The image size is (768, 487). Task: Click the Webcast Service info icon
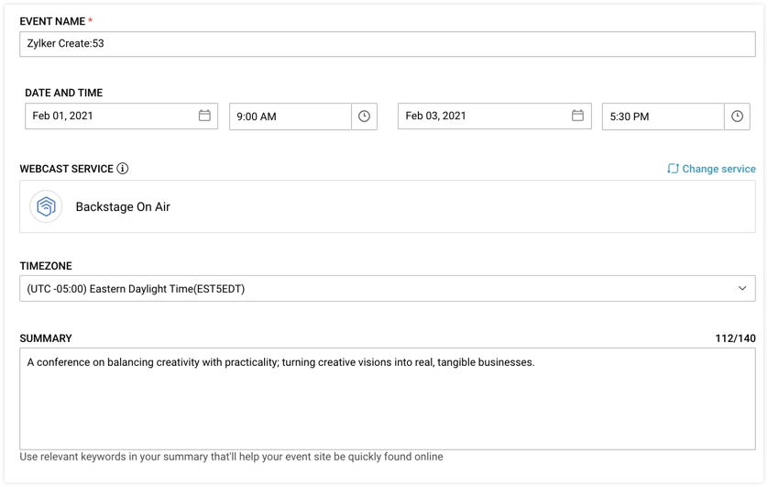(123, 169)
